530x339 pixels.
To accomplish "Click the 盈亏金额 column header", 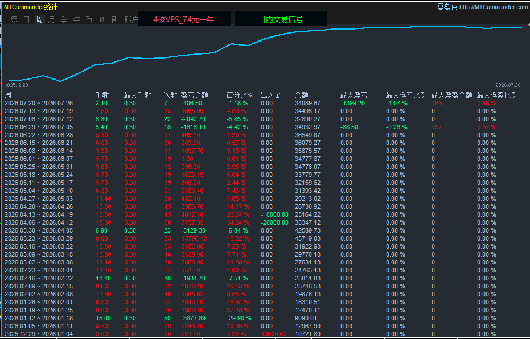I will pos(194,95).
